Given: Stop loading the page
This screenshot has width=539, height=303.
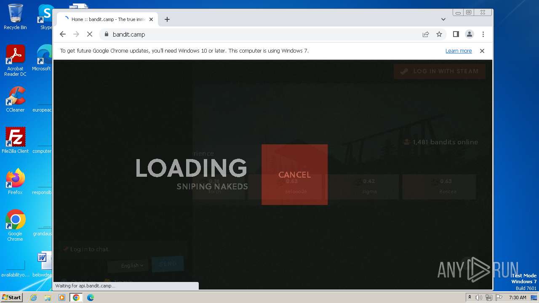Looking at the screenshot, I should pos(90,35).
